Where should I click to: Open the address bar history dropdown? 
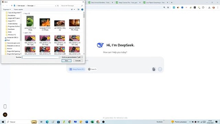56,6
